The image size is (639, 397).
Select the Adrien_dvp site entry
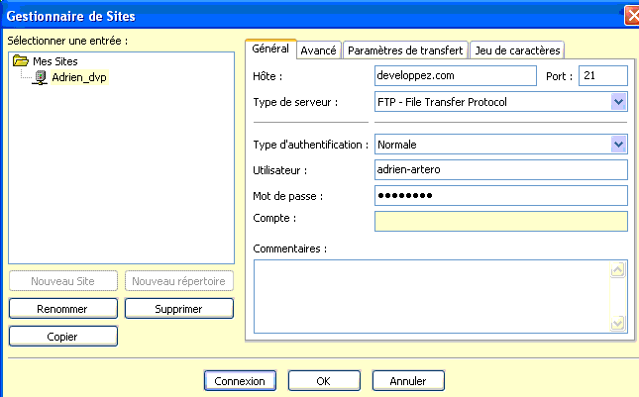(77, 76)
